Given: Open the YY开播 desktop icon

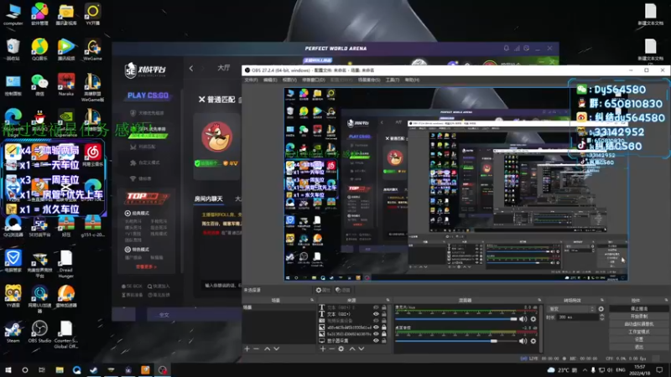Looking at the screenshot, I should tap(92, 14).
